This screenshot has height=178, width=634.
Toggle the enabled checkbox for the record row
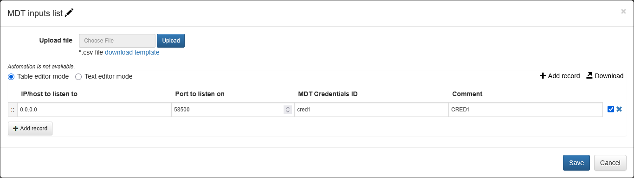click(611, 109)
